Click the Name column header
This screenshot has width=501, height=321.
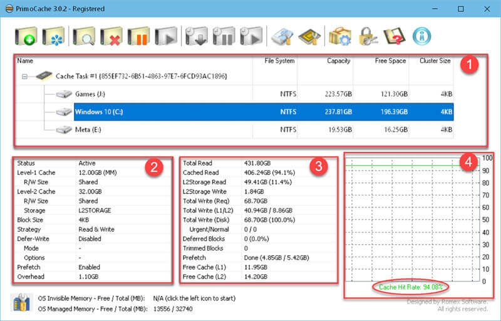(x=134, y=61)
